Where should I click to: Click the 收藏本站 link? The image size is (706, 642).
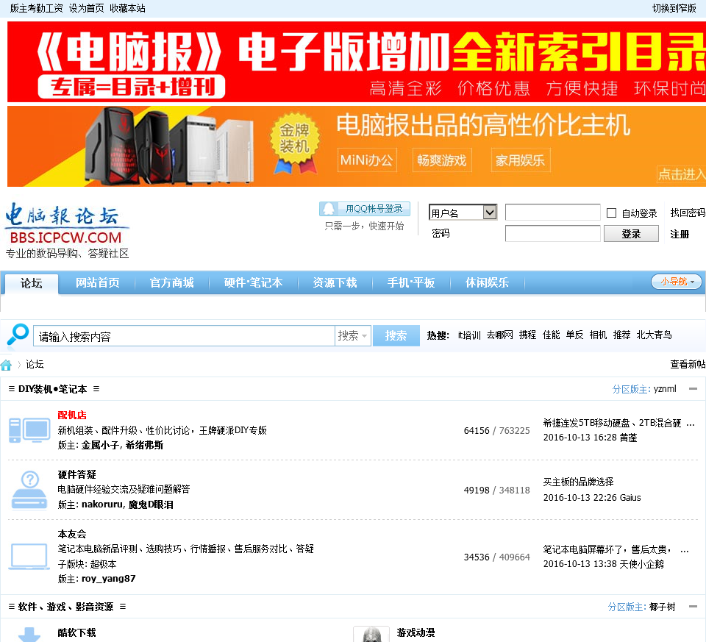pyautogui.click(x=127, y=9)
